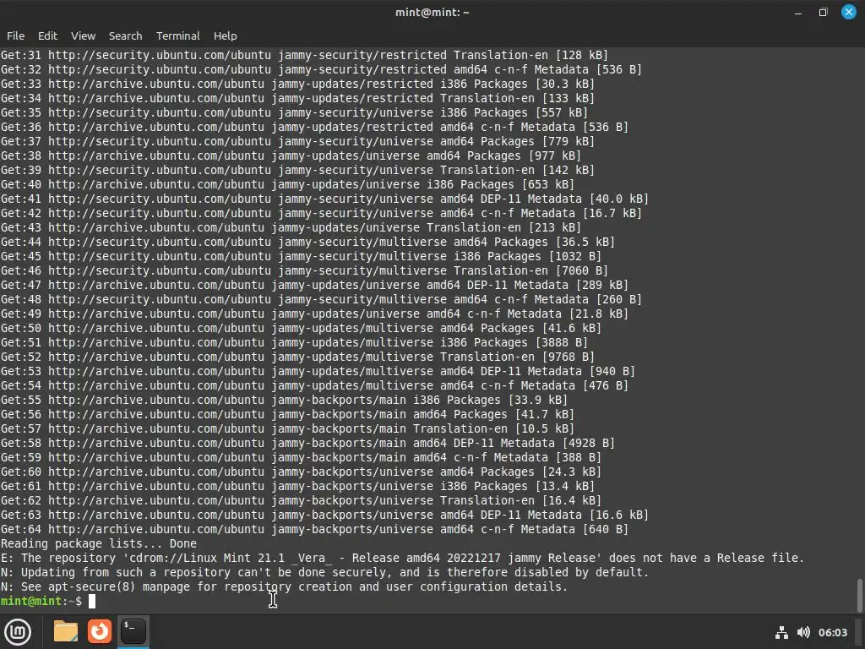Click the Get:60 line with 24.3 kB

click(x=301, y=472)
